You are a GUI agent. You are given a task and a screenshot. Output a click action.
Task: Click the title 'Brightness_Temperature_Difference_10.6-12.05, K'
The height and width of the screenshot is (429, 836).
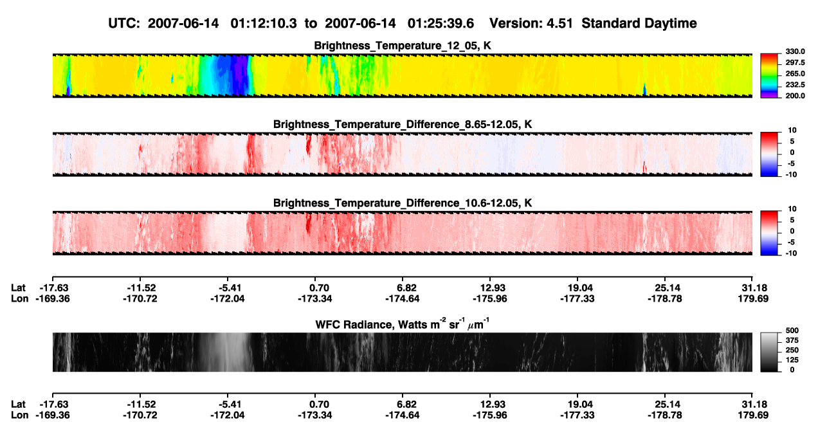[403, 203]
